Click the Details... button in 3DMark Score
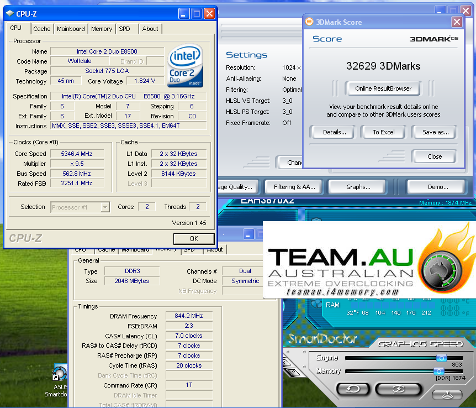Image resolution: width=476 pixels, height=408 pixels. tap(334, 132)
